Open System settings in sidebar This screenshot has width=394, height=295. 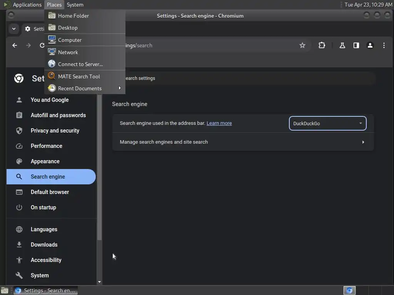click(x=51, y=275)
